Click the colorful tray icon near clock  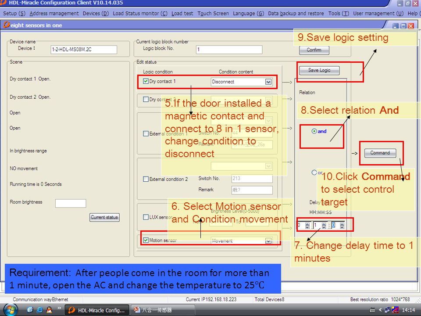pos(395,310)
